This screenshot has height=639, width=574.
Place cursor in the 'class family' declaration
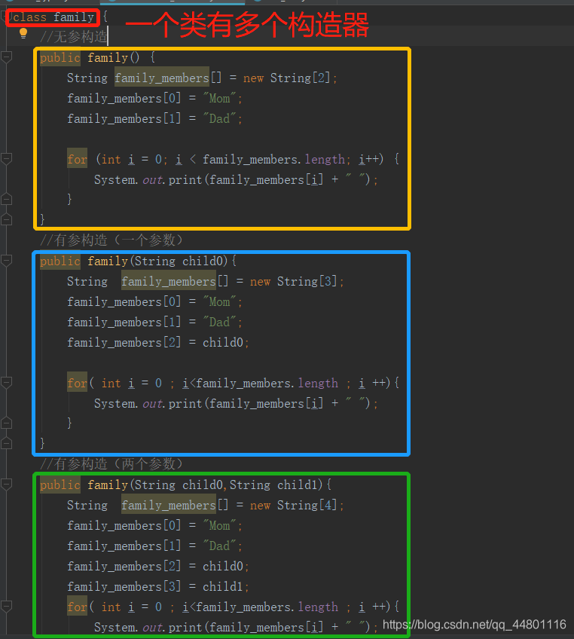click(53, 17)
